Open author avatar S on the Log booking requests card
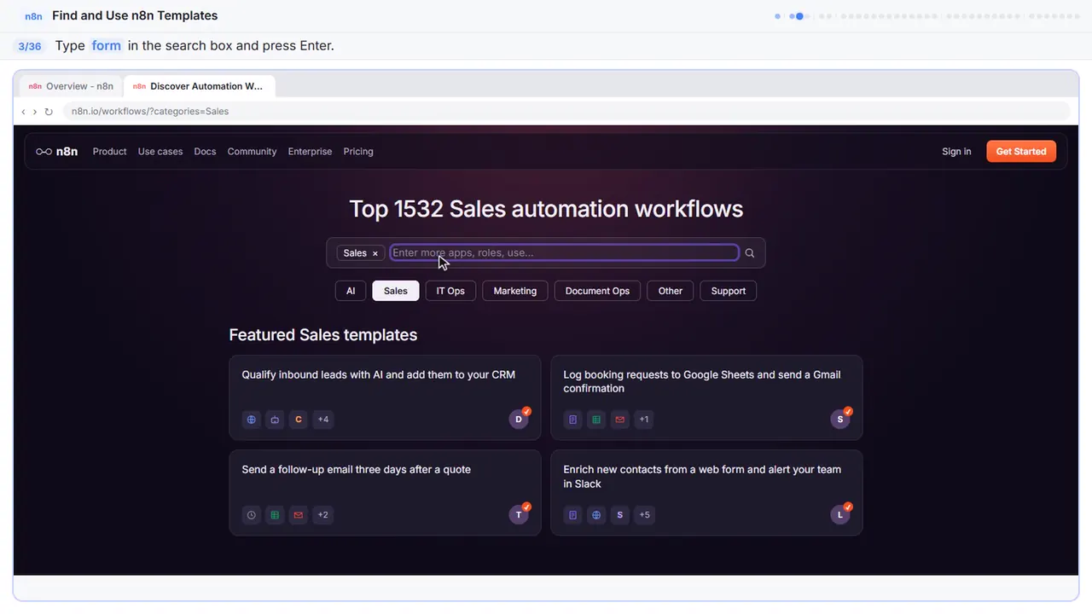The width and height of the screenshot is (1092, 614). 840,419
